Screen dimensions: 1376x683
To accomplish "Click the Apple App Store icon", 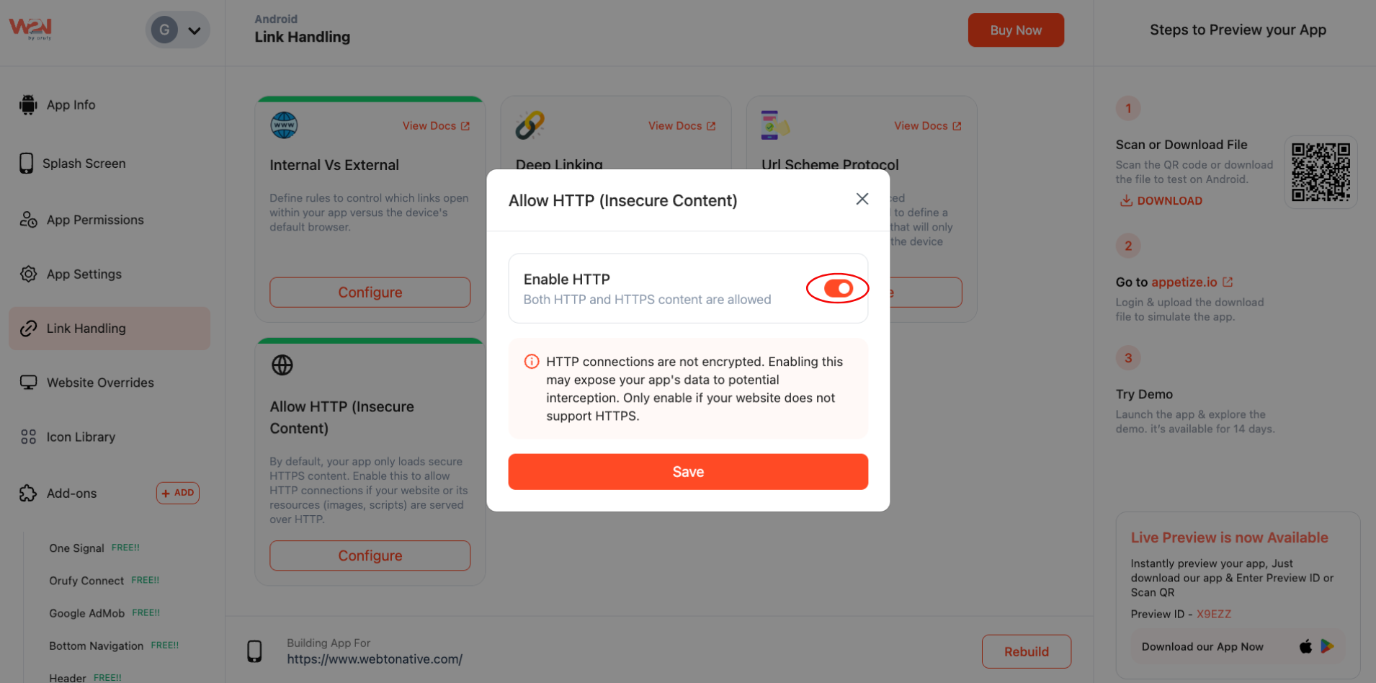I will click(x=1305, y=646).
